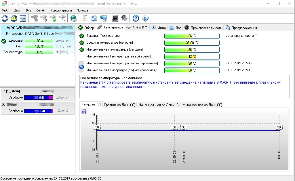Open the Отчёт menu
Screen dimensions: 295x181
tap(41, 10)
